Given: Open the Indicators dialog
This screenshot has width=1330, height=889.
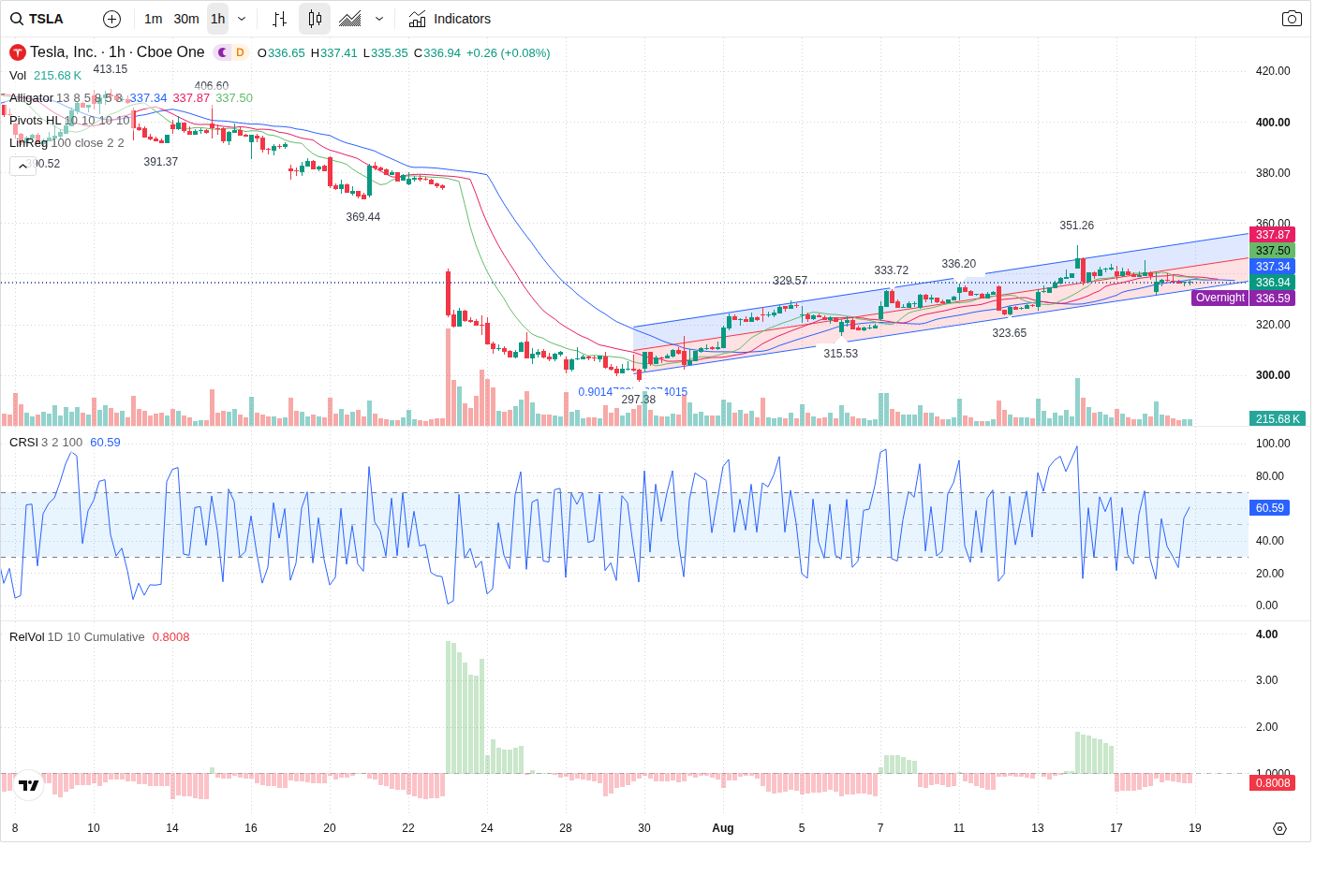Looking at the screenshot, I should click(x=450, y=19).
